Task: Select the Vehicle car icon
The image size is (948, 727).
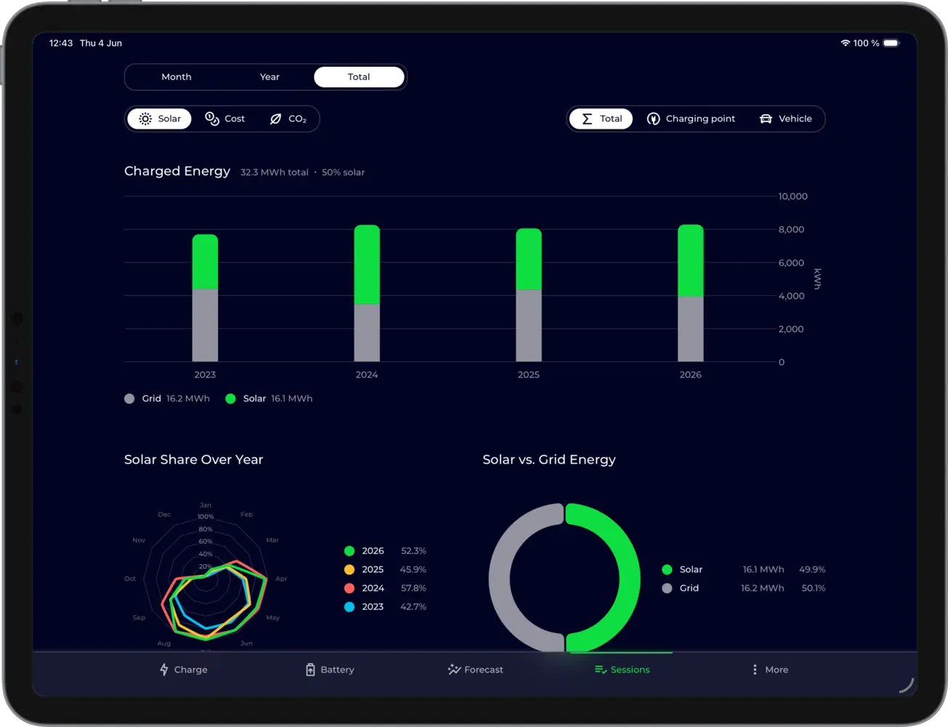Action: (766, 119)
